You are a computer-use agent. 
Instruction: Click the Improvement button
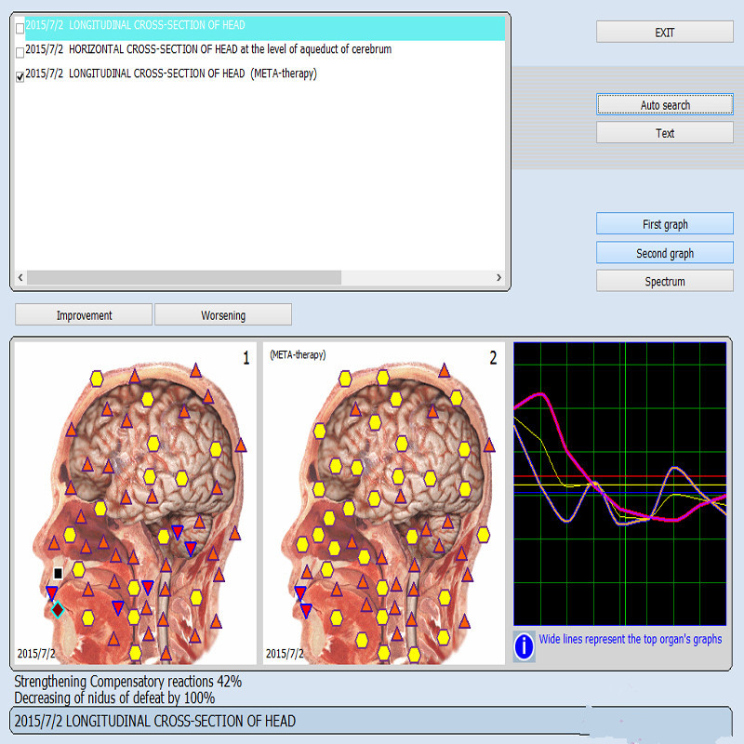(x=84, y=314)
